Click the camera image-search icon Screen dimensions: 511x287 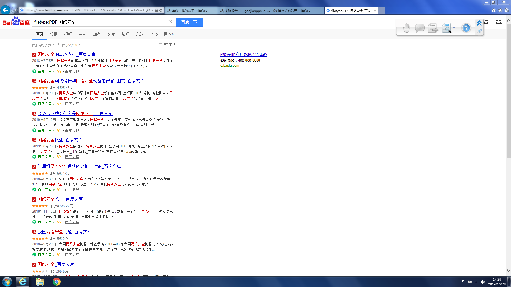[170, 22]
